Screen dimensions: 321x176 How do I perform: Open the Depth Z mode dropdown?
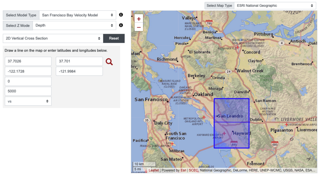[x=74, y=26]
